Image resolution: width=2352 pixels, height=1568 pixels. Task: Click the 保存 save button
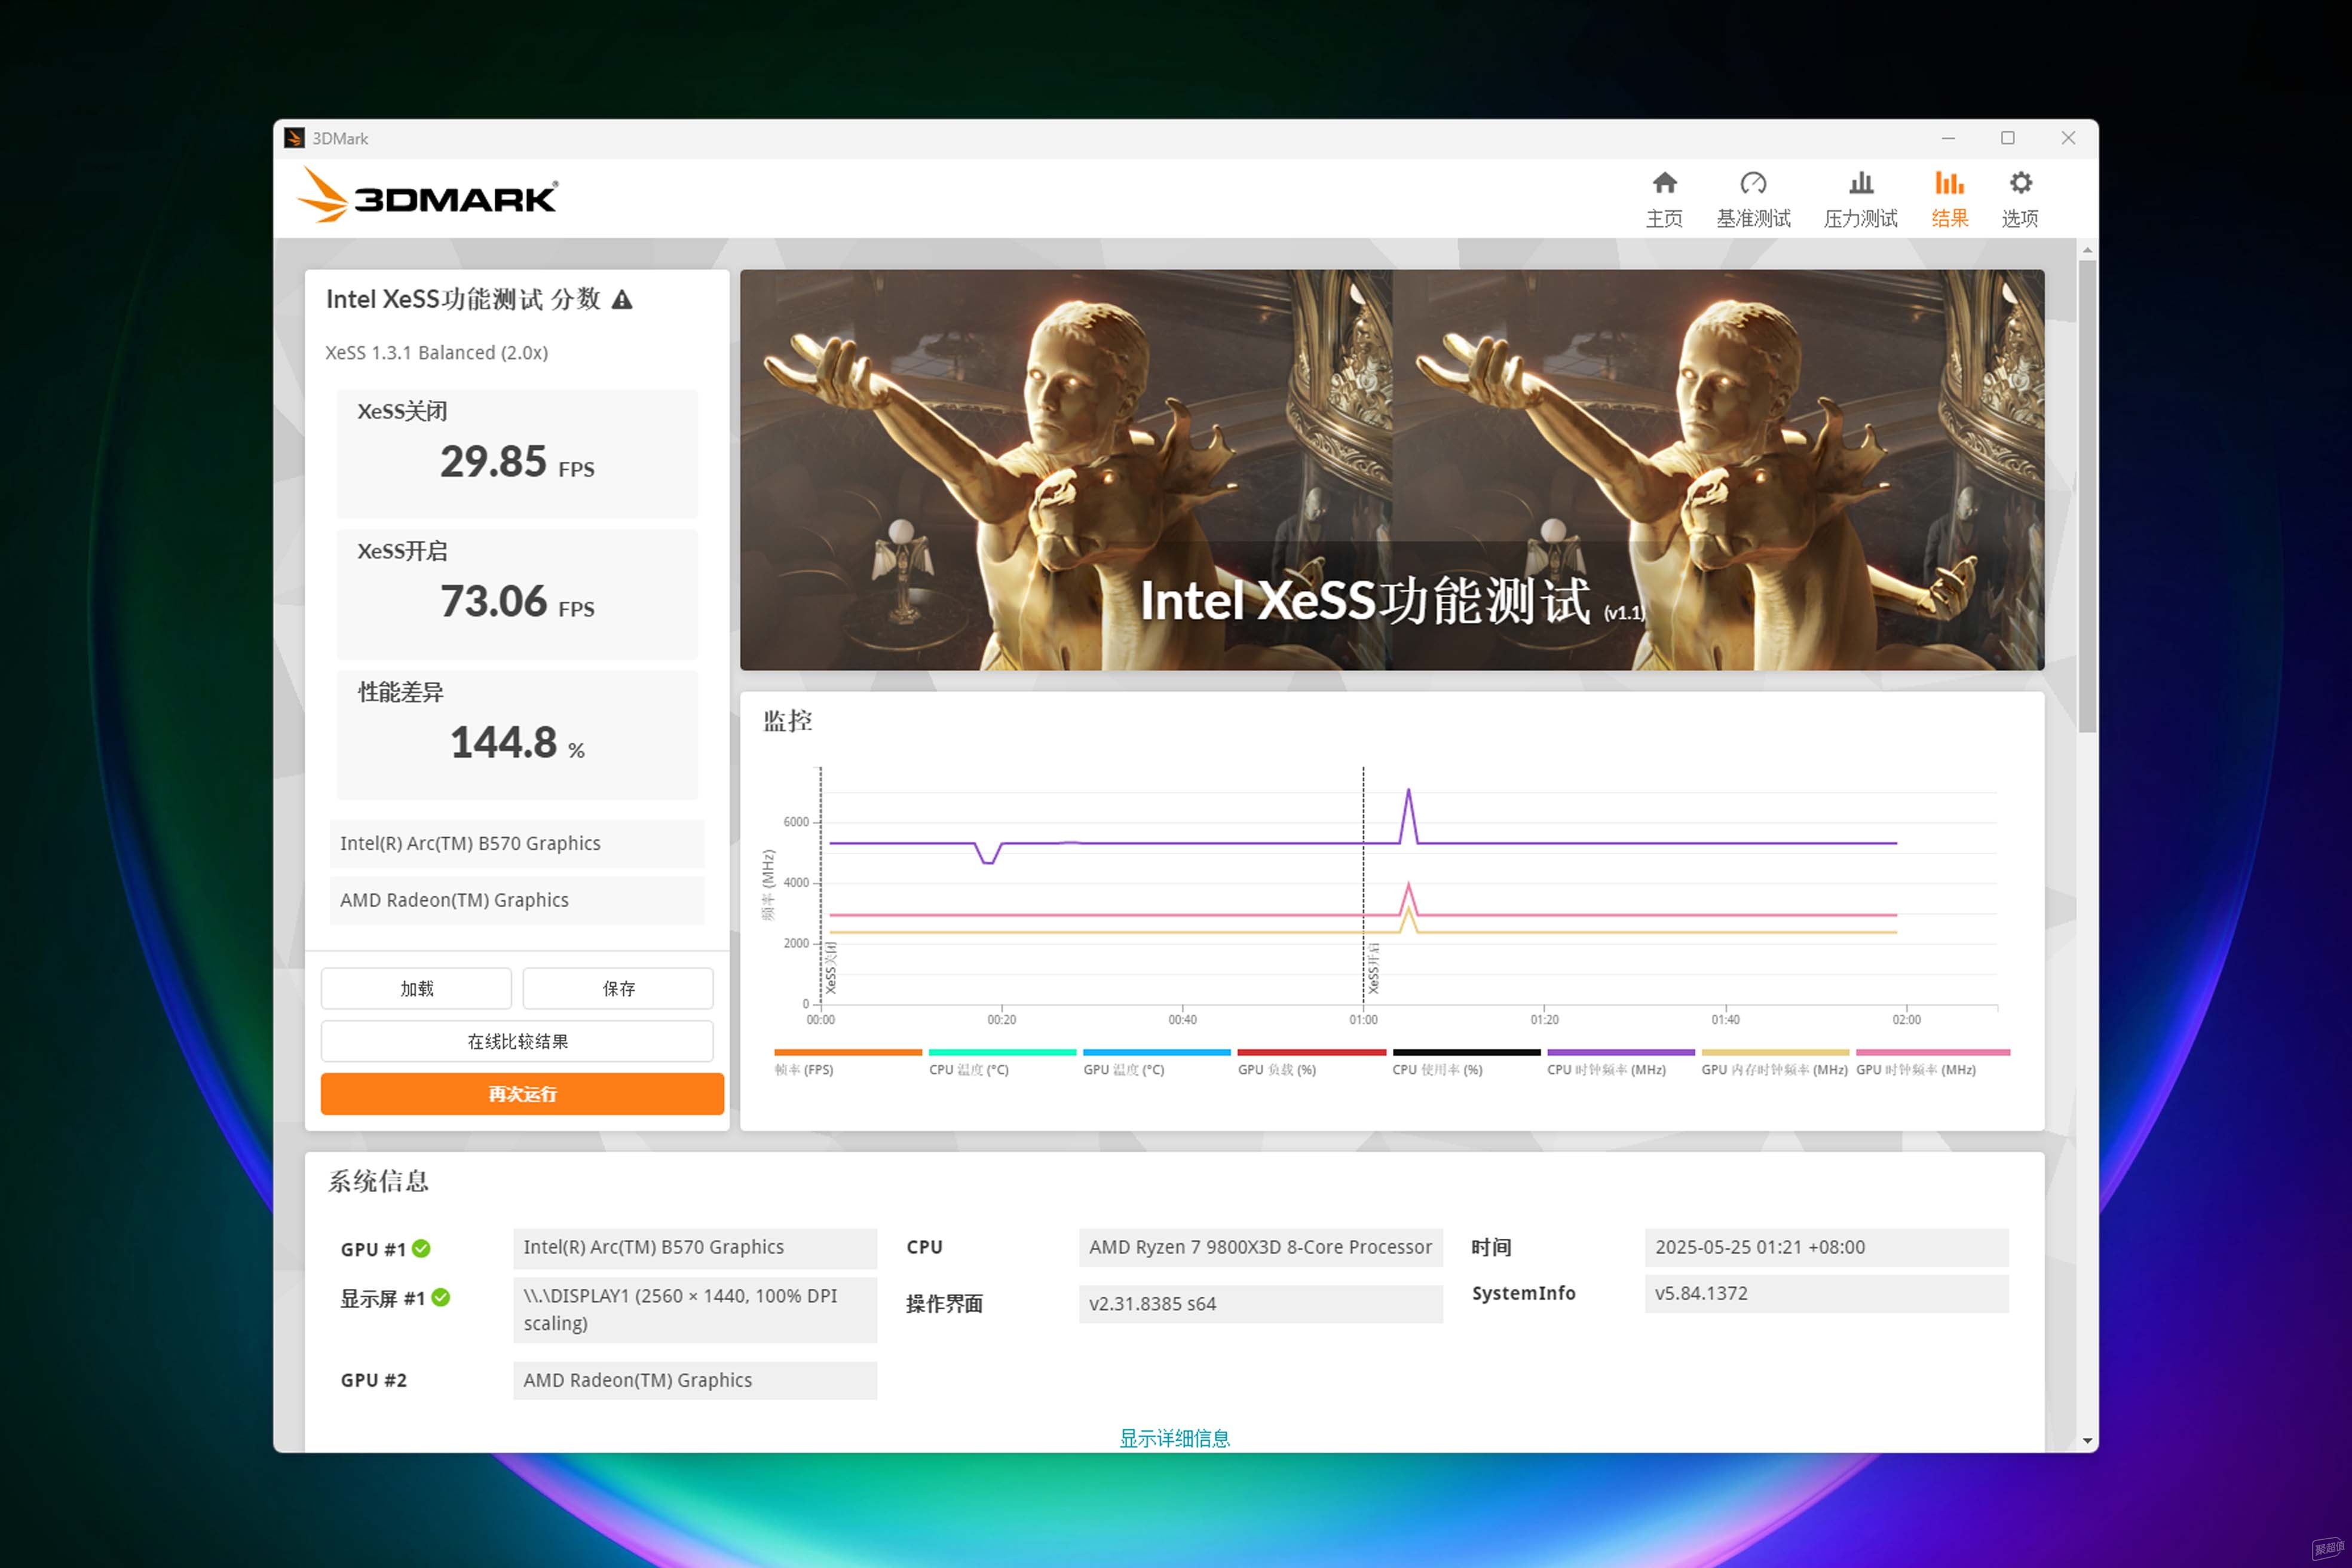pos(618,988)
